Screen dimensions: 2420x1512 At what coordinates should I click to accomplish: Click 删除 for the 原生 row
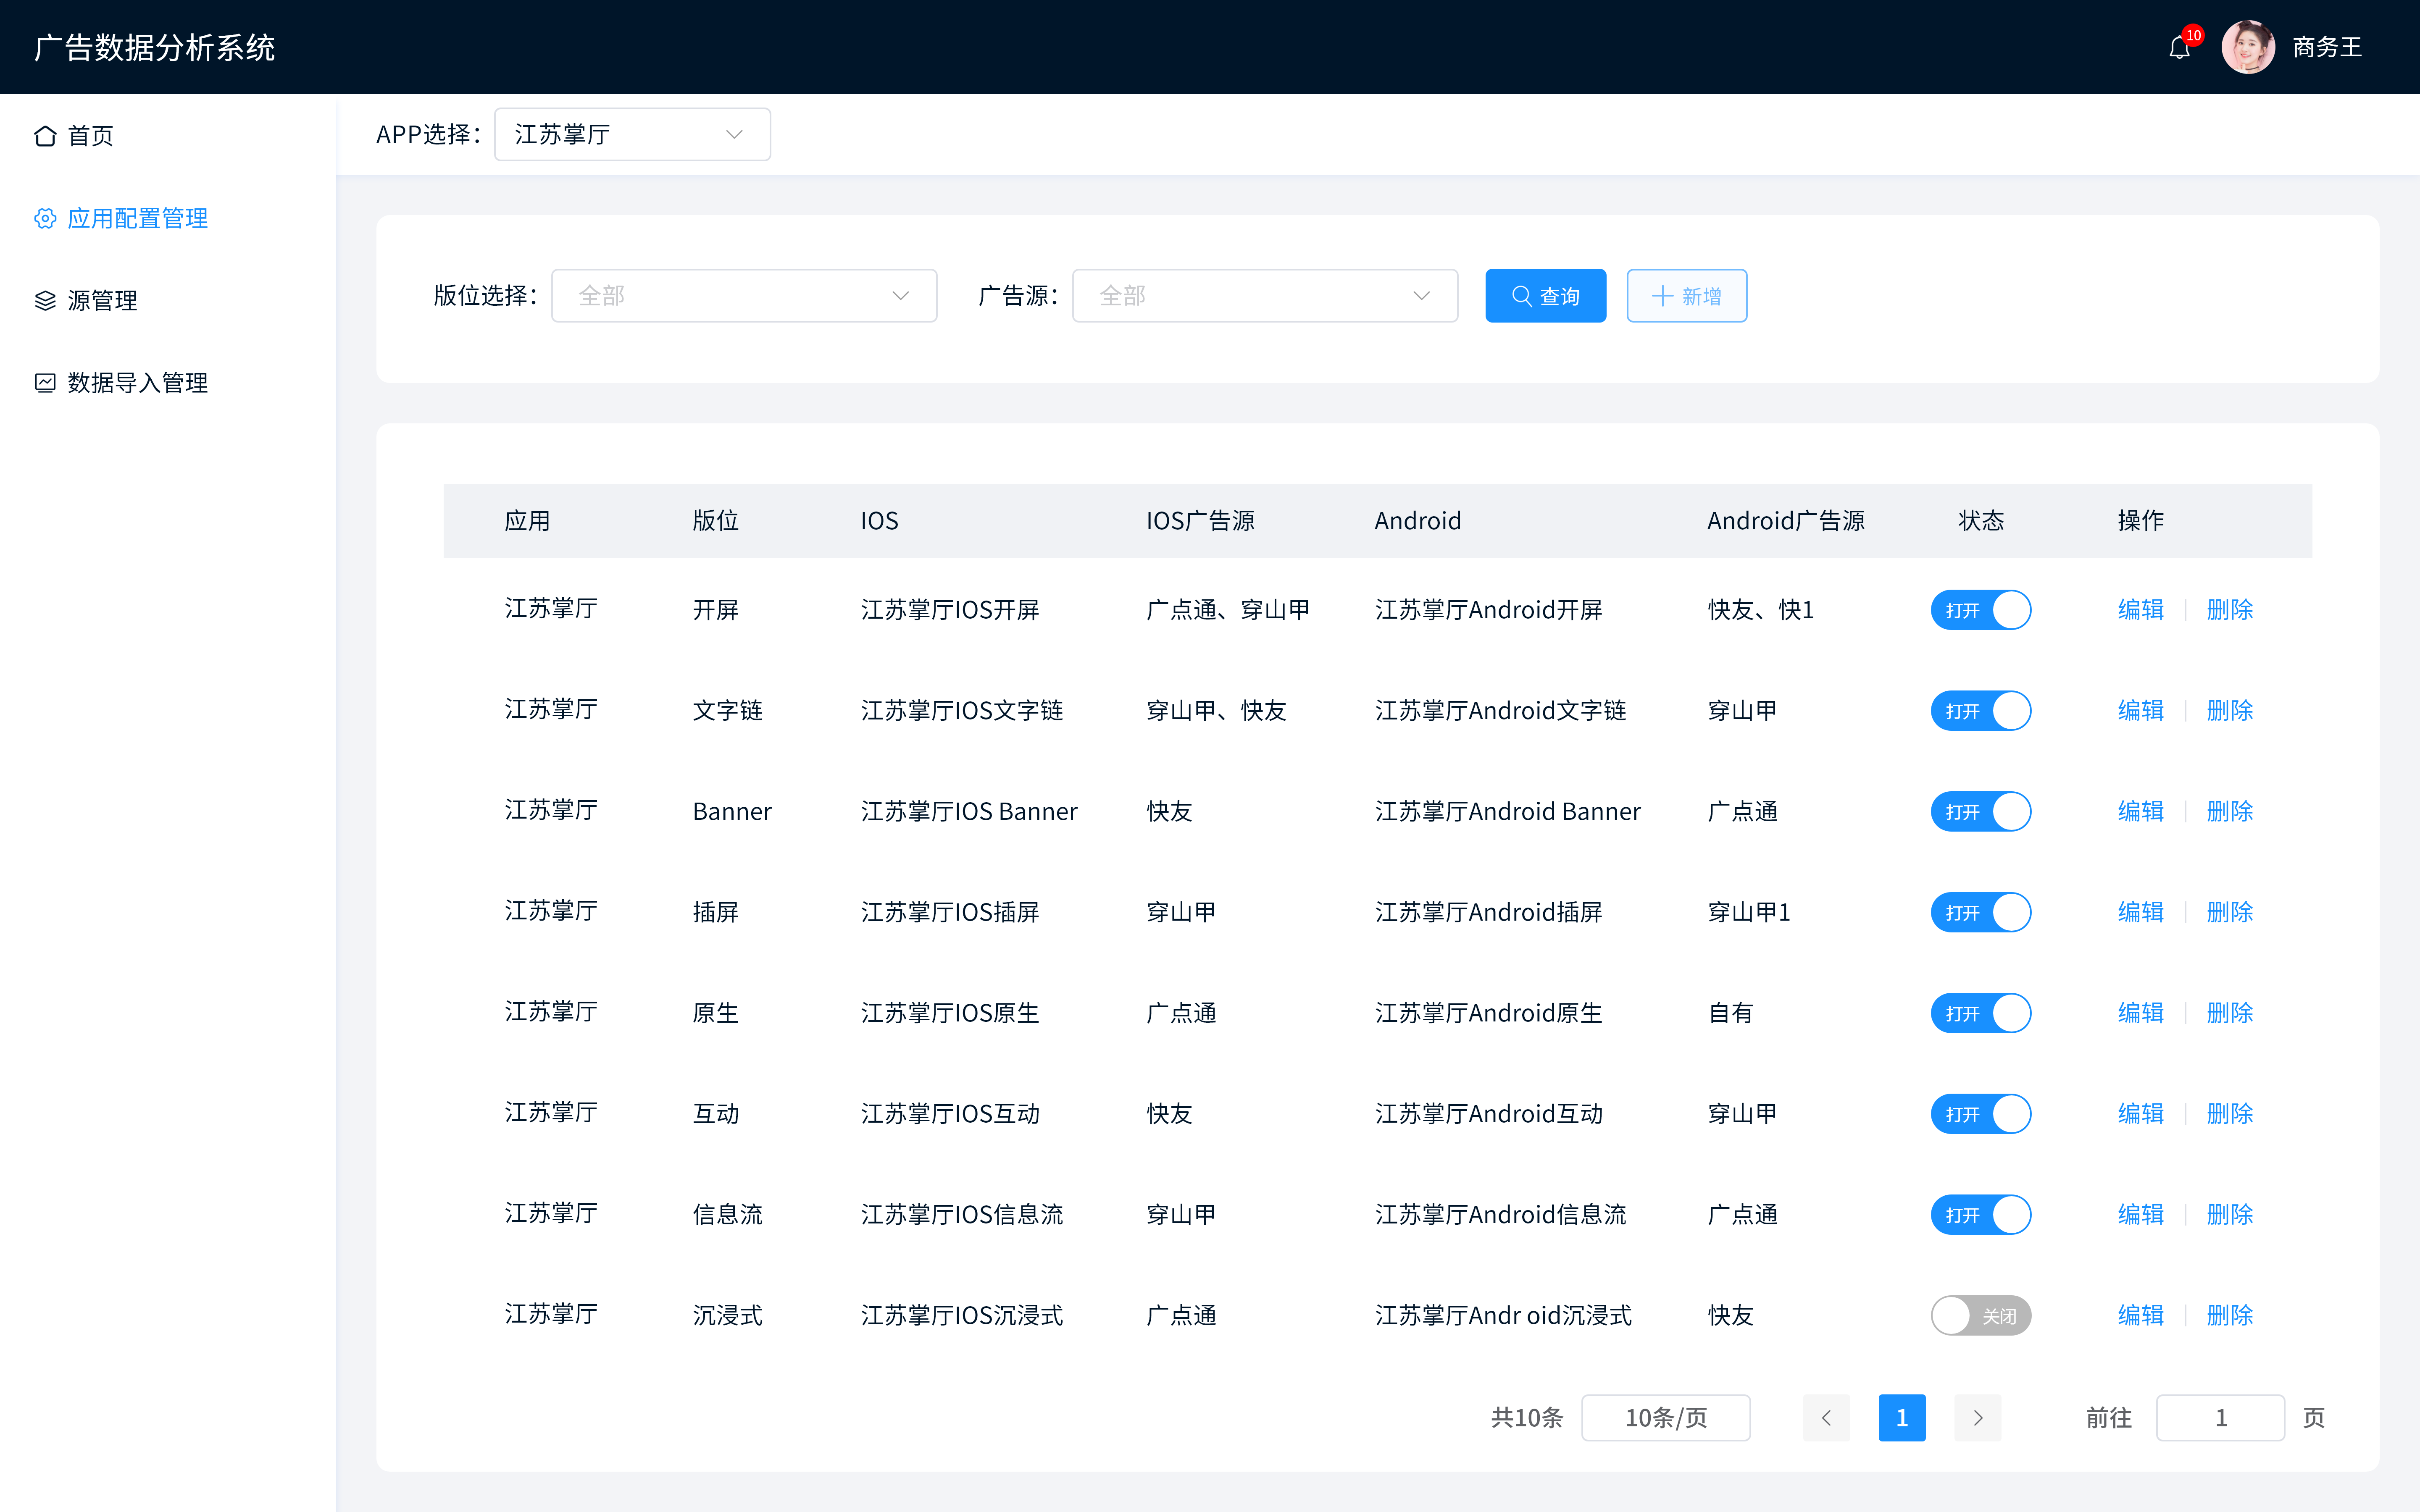pos(2230,1013)
